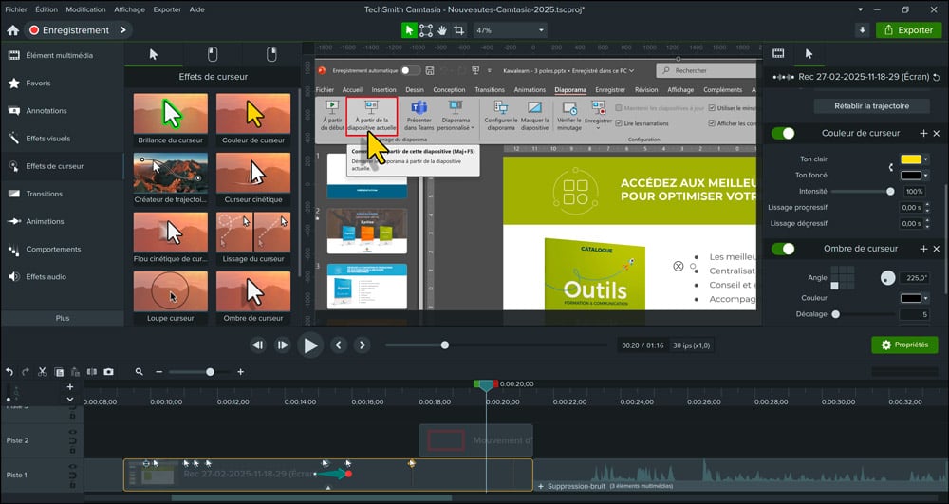Remove the Couleur de curseur effect
This screenshot has height=504, width=949.
[937, 133]
